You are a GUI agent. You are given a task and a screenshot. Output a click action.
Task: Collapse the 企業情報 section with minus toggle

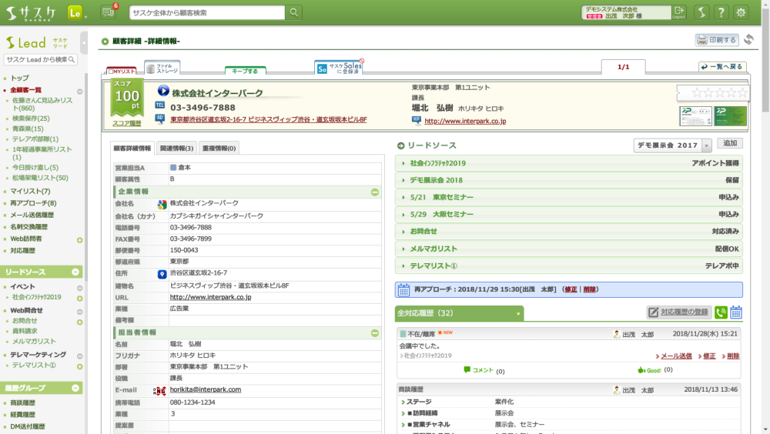374,192
